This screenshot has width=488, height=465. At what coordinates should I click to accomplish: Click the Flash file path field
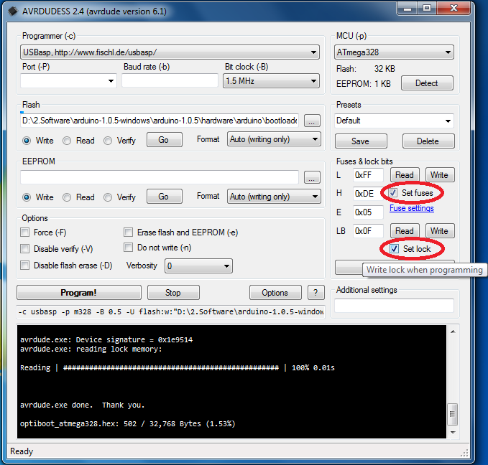(160, 121)
